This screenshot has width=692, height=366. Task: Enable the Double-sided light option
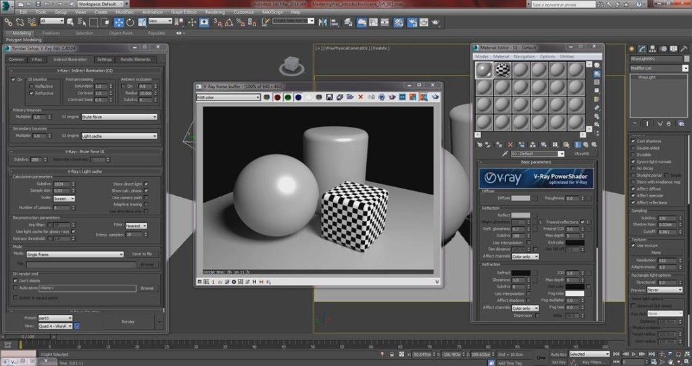(x=633, y=147)
